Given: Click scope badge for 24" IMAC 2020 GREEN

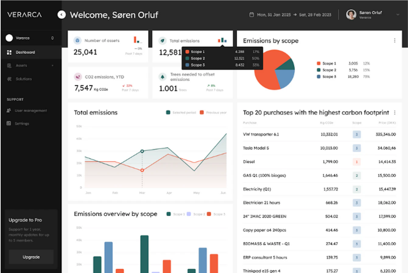Looking at the screenshot, I should 357,216.
